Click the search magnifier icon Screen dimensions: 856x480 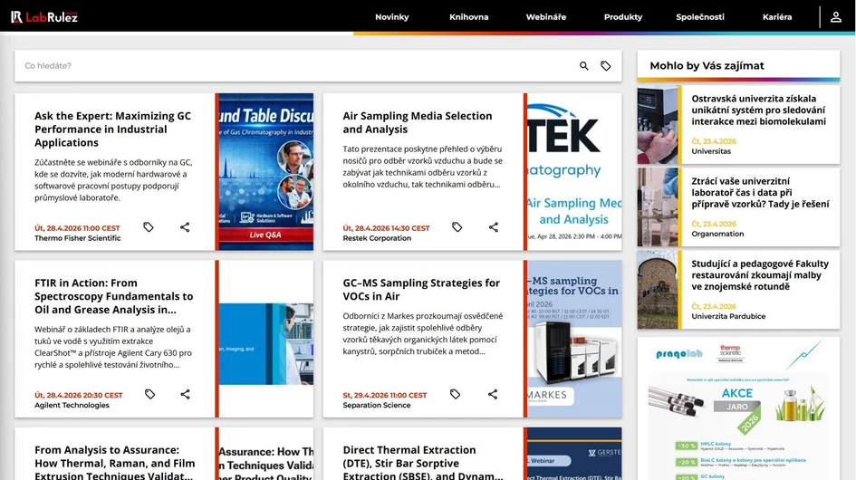point(584,66)
